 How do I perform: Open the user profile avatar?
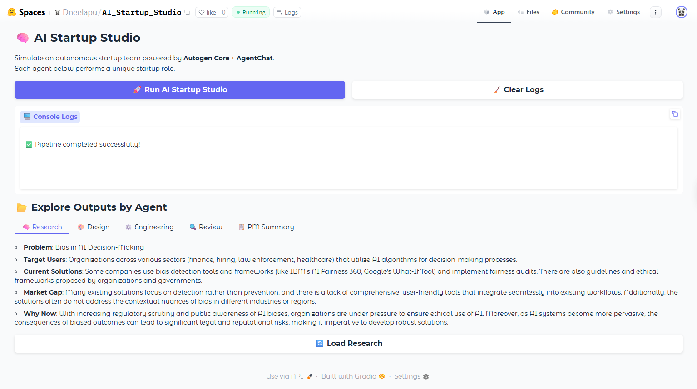681,12
